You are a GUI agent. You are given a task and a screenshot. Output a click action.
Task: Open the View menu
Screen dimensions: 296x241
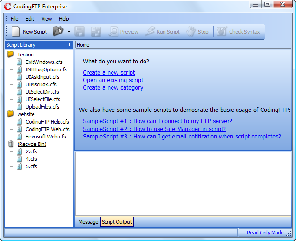coord(46,19)
